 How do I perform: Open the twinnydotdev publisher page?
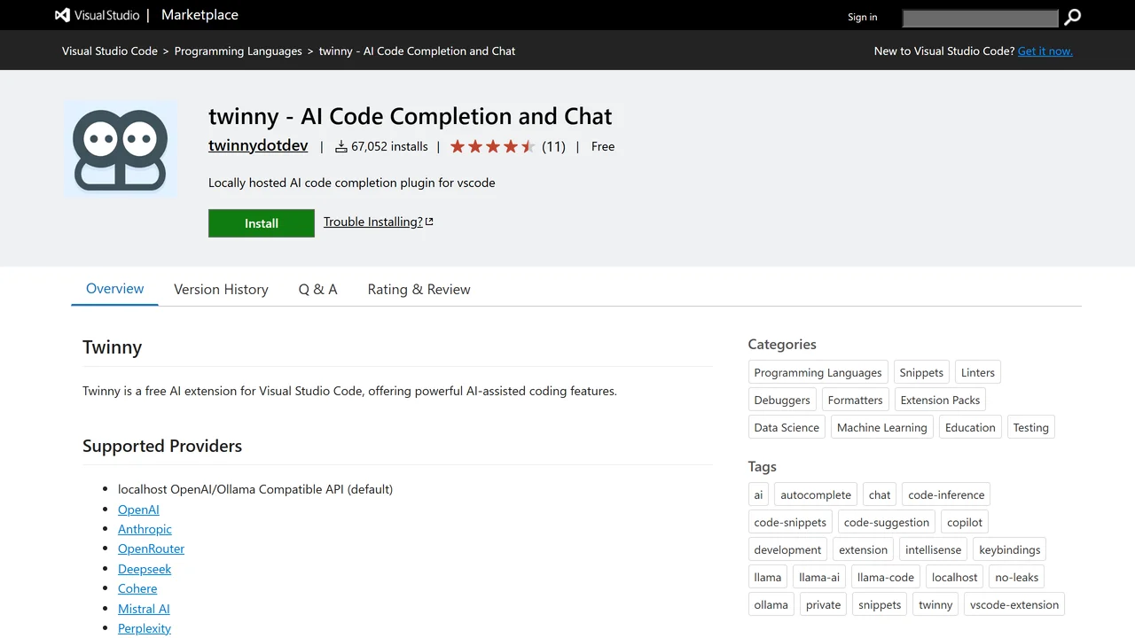click(258, 145)
